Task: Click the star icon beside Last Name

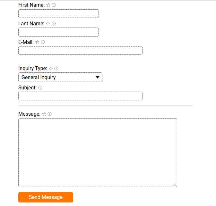Action: pos(48,23)
